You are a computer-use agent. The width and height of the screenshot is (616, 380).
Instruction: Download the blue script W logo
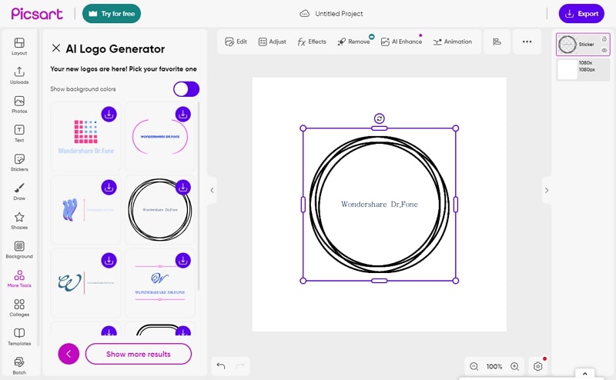coord(182,260)
